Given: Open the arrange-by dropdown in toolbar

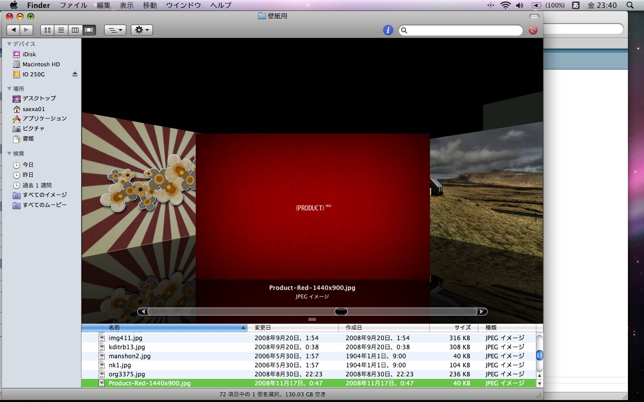Looking at the screenshot, I should pyautogui.click(x=115, y=30).
